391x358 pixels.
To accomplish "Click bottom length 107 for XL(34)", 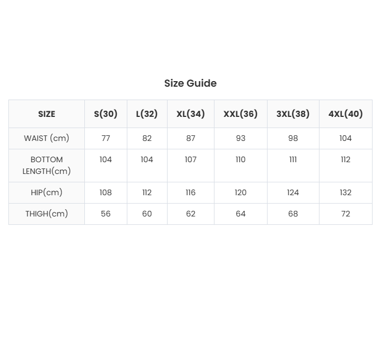I will point(190,160).
